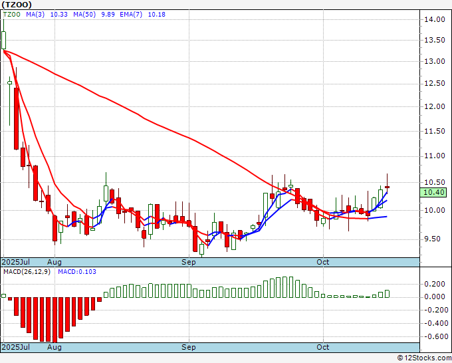Click the last green MACD histogram bar

(387, 294)
